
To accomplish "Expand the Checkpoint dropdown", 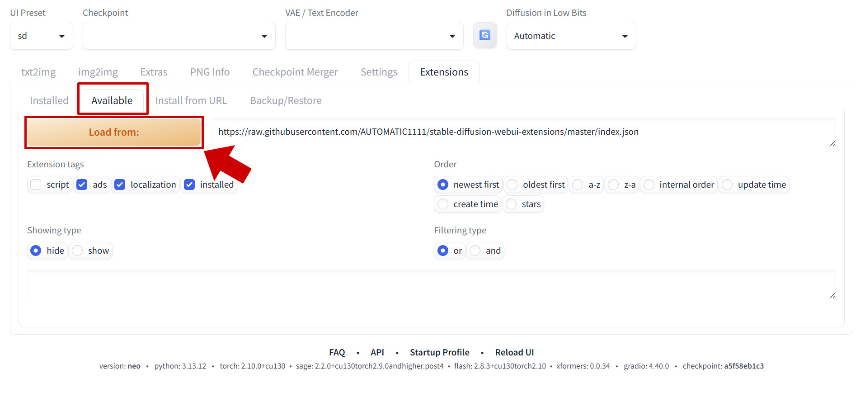I will click(x=179, y=36).
